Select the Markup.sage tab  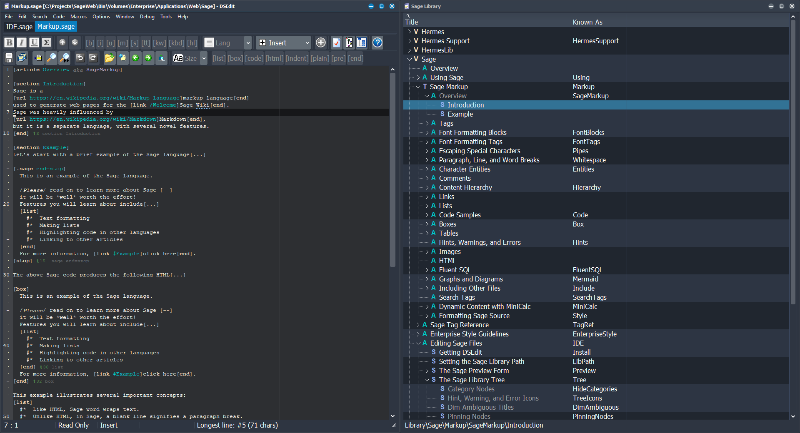click(x=56, y=27)
